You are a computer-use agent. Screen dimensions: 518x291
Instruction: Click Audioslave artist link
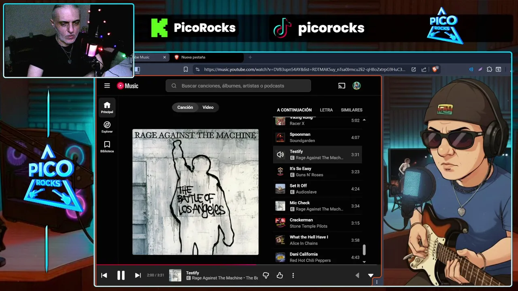[306, 192]
